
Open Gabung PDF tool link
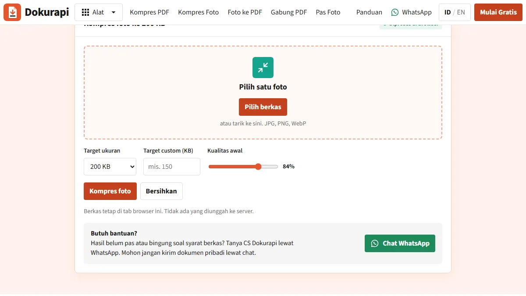tap(289, 12)
